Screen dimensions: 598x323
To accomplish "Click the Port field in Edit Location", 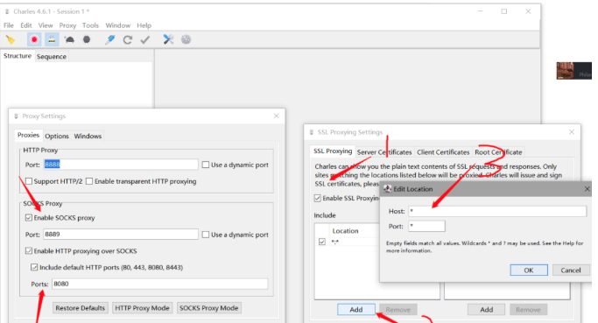I will (x=426, y=226).
